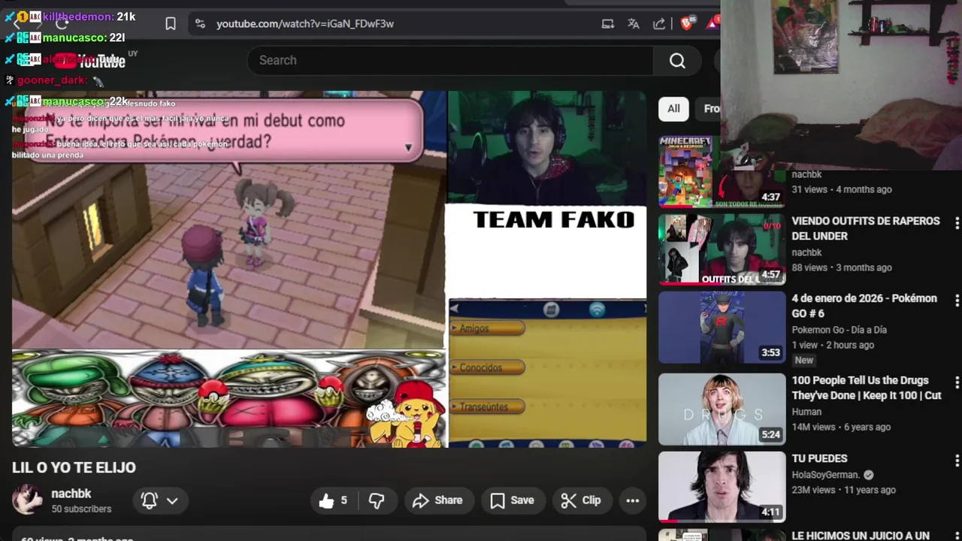The height and width of the screenshot is (541, 962).
Task: Click the "New" badge under Pokémon GO # 6
Action: coord(804,360)
